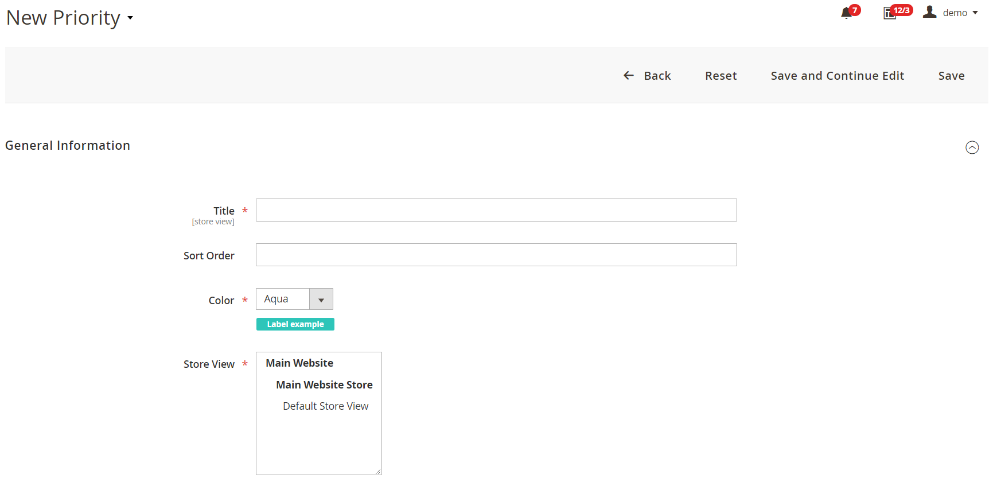Click the General Information heading
This screenshot has height=478, width=997.
click(x=68, y=146)
